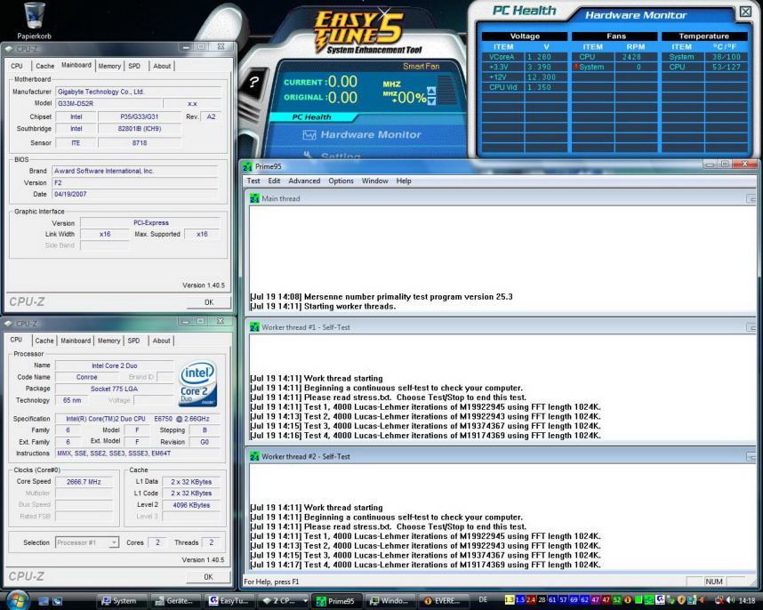
Task: Open About tab in lower CPU-Z
Action: pyautogui.click(x=162, y=341)
